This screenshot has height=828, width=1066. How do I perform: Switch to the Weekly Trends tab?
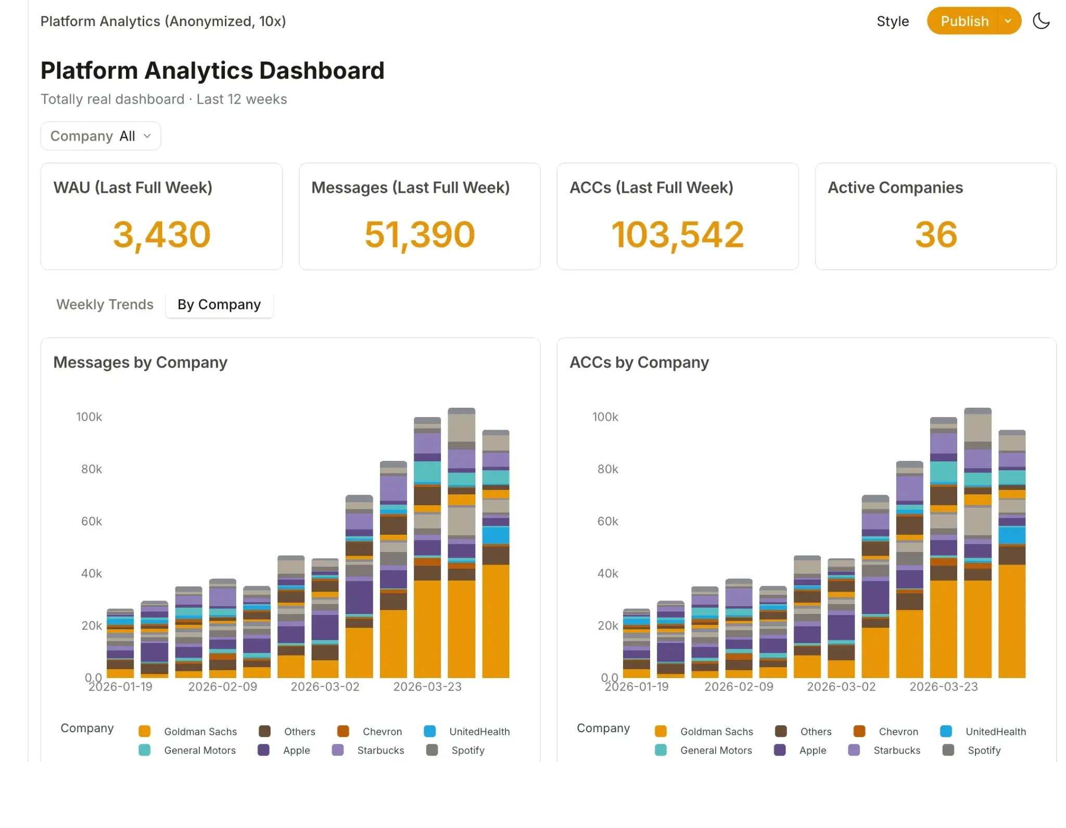pyautogui.click(x=105, y=305)
